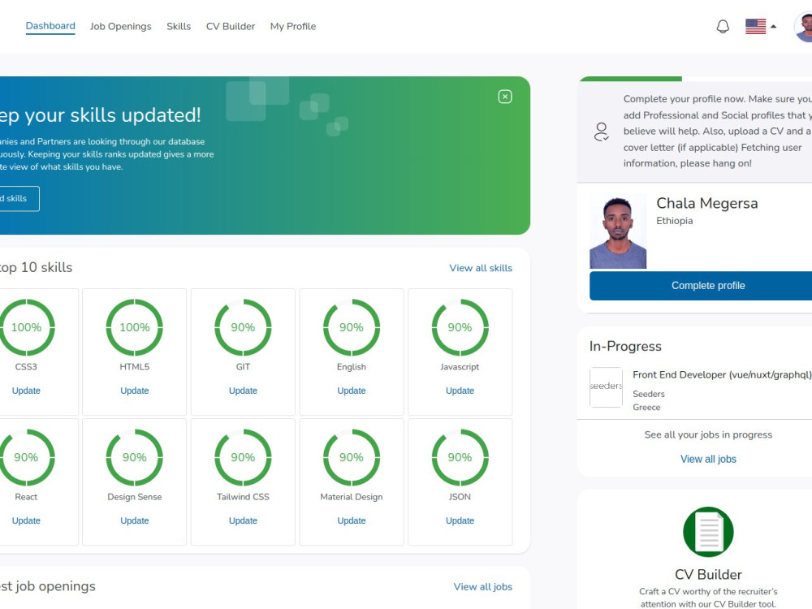Click the Chala Megersa name
812x609 pixels.
707,203
